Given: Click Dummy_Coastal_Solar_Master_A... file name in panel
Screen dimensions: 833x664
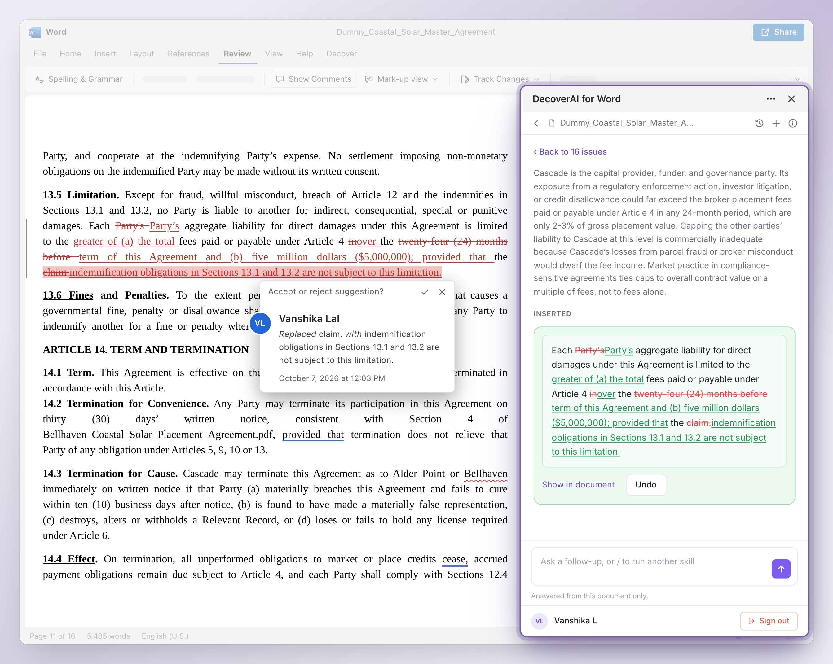Looking at the screenshot, I should click(x=626, y=123).
